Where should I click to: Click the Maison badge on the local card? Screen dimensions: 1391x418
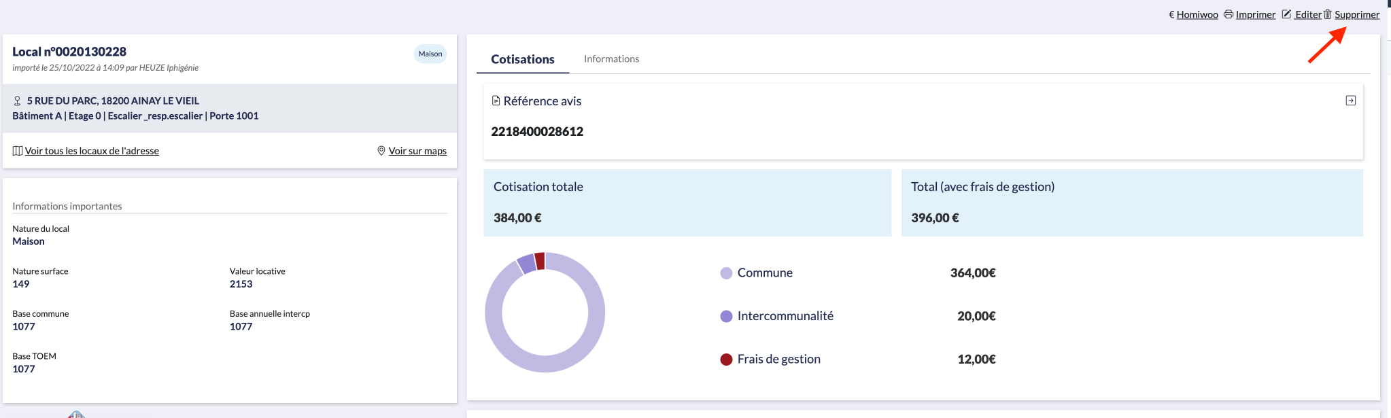430,54
